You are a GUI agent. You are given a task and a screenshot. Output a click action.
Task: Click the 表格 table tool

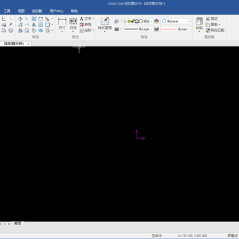coord(86,25)
